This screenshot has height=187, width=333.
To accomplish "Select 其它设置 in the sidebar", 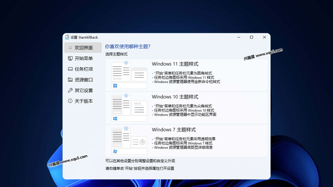I will coord(83,90).
